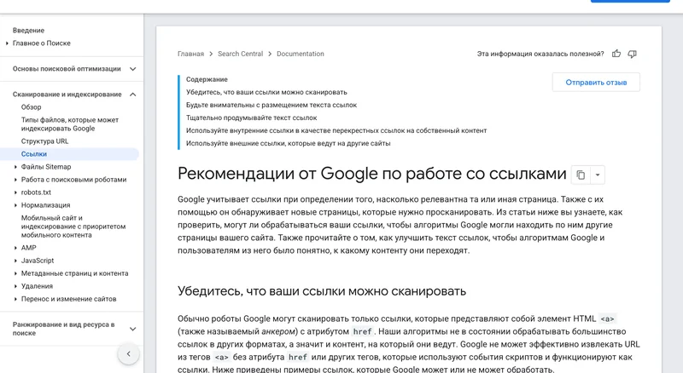The image size is (683, 373).
Task: Click heading Рекомендации от Google по работе со ссылками
Action: [x=372, y=174]
